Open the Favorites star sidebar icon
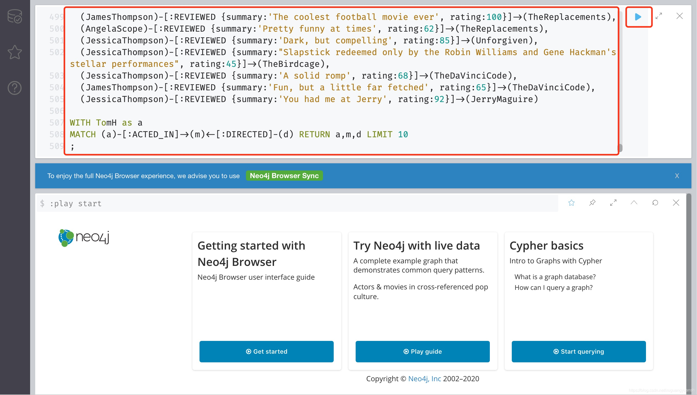697x395 pixels. tap(15, 52)
